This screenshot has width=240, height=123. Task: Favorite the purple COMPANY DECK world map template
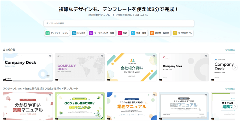102,56
